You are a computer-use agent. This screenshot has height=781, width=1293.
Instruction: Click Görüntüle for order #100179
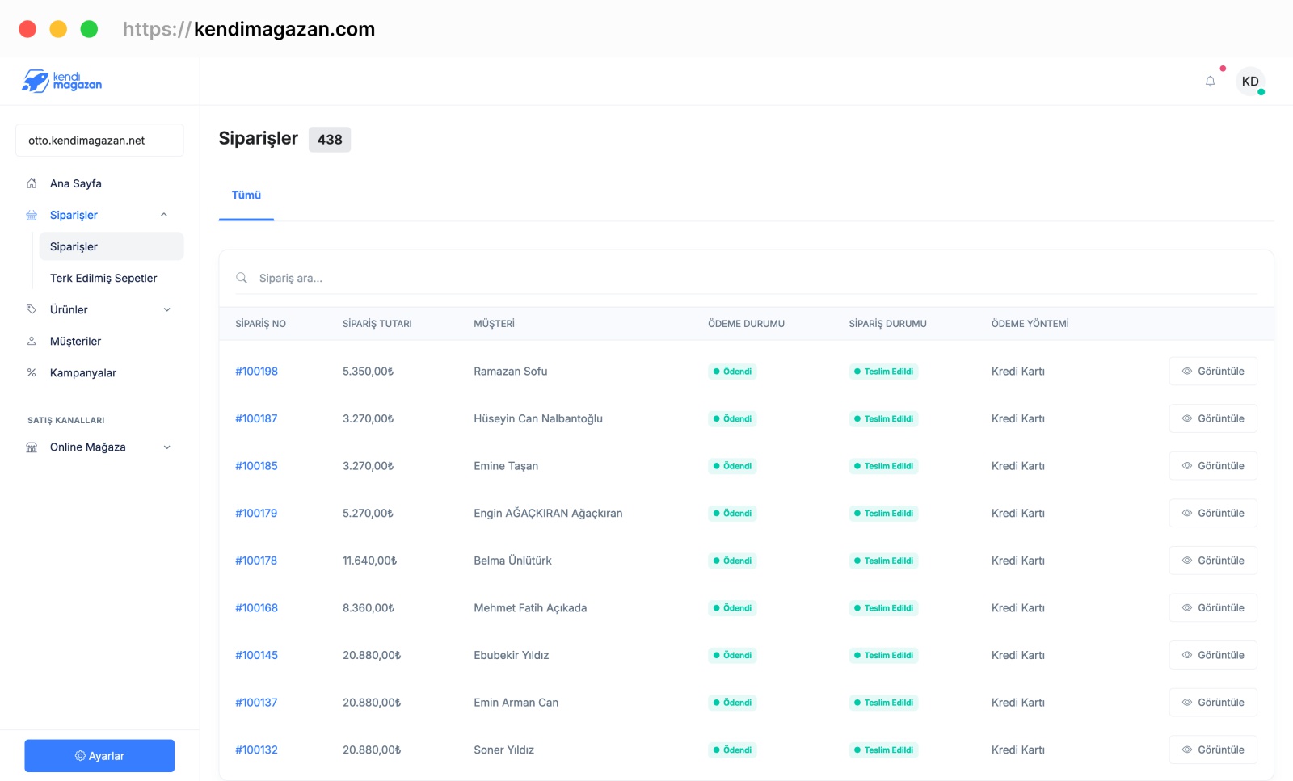(1213, 513)
